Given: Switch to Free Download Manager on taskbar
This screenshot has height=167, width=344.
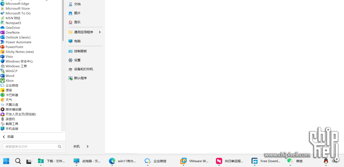Looking at the screenshot, I should 266,161.
